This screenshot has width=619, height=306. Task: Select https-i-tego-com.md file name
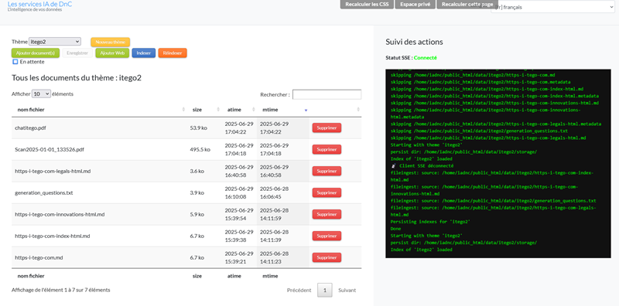(x=39, y=257)
